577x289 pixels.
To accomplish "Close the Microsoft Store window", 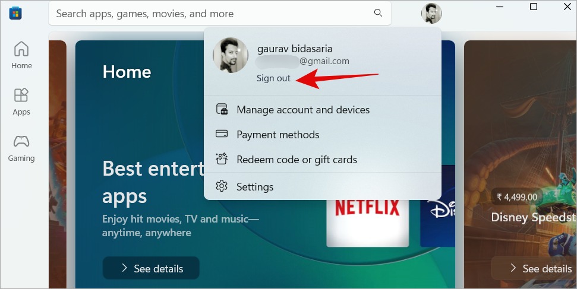I will point(567,7).
